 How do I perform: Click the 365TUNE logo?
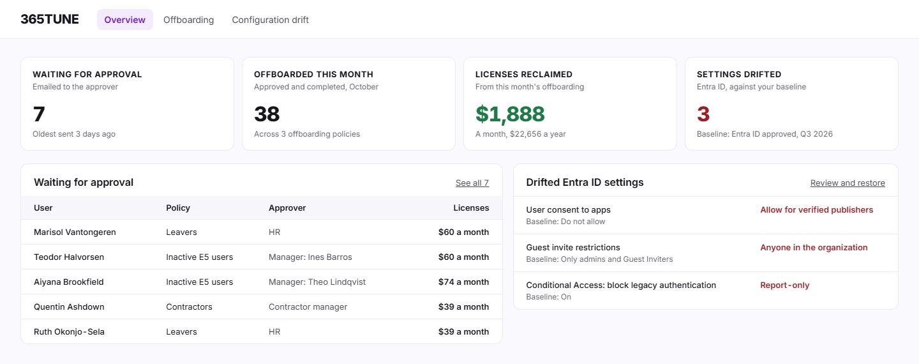tap(50, 19)
